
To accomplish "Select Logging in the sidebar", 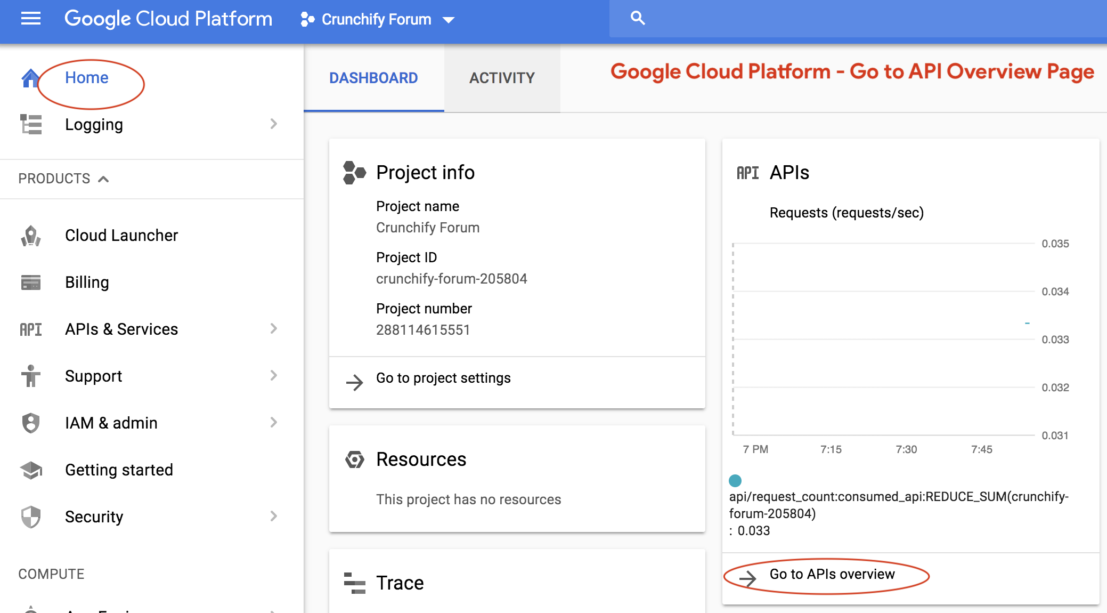I will click(94, 125).
